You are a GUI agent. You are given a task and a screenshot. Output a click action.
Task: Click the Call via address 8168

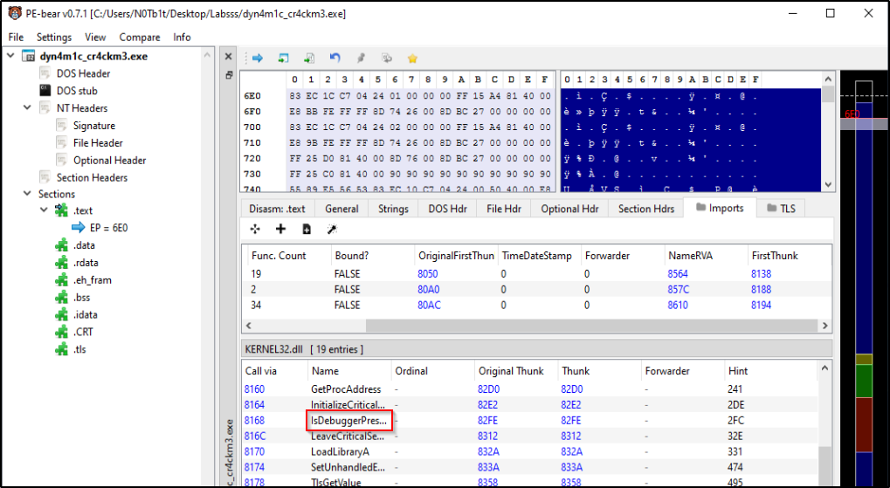point(254,421)
